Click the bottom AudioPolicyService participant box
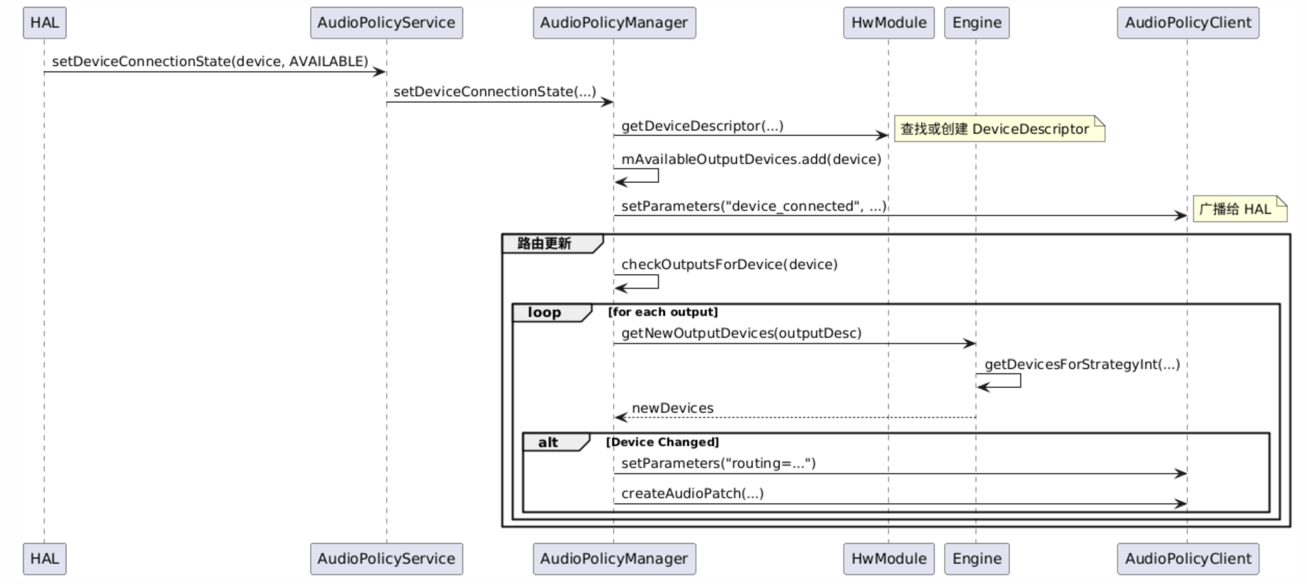Viewport: 1307px width, 584px height. 386,559
